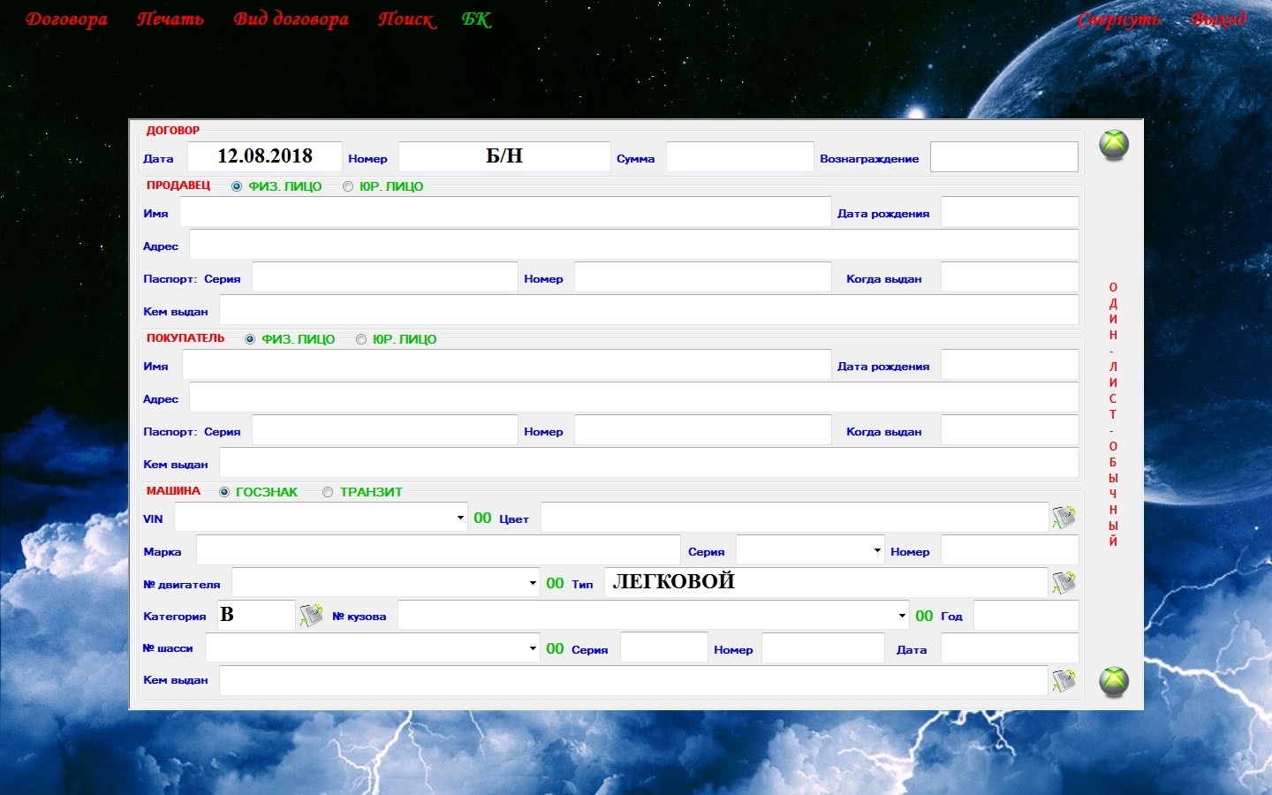Expand the № шасси dropdown
This screenshot has width=1272, height=795.
533,648
